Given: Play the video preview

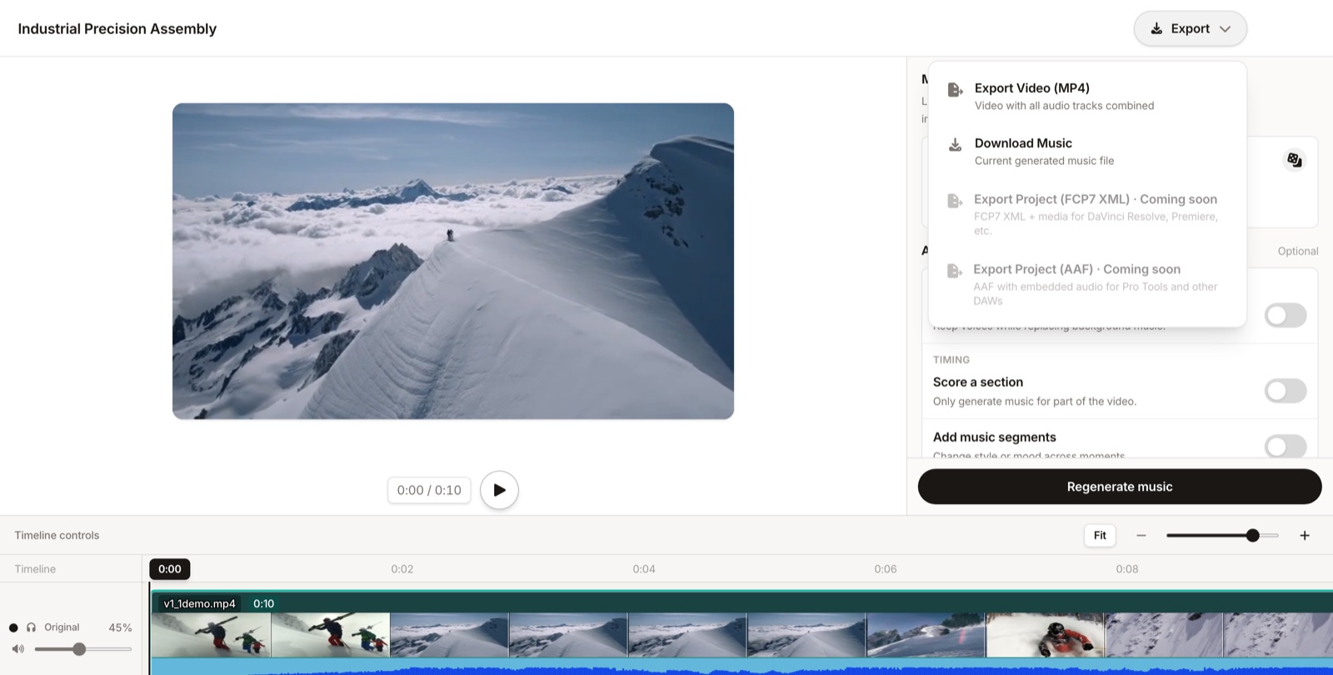Looking at the screenshot, I should click(x=499, y=490).
